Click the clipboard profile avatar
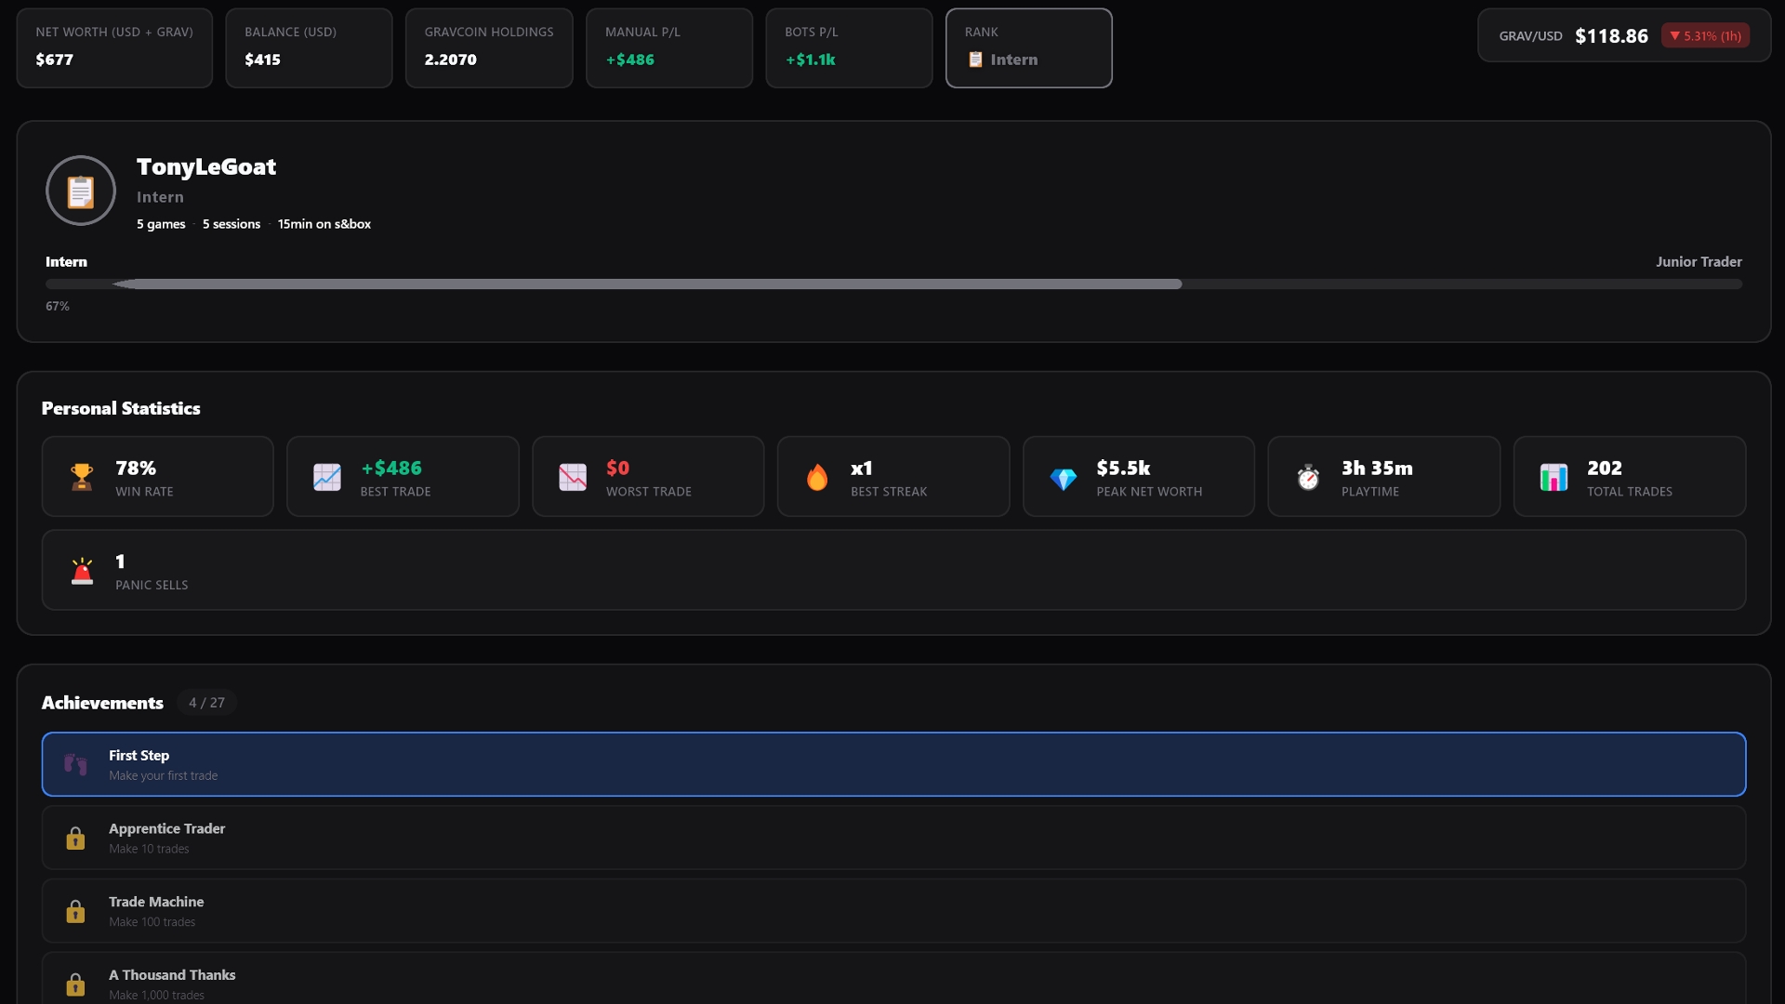 [81, 191]
